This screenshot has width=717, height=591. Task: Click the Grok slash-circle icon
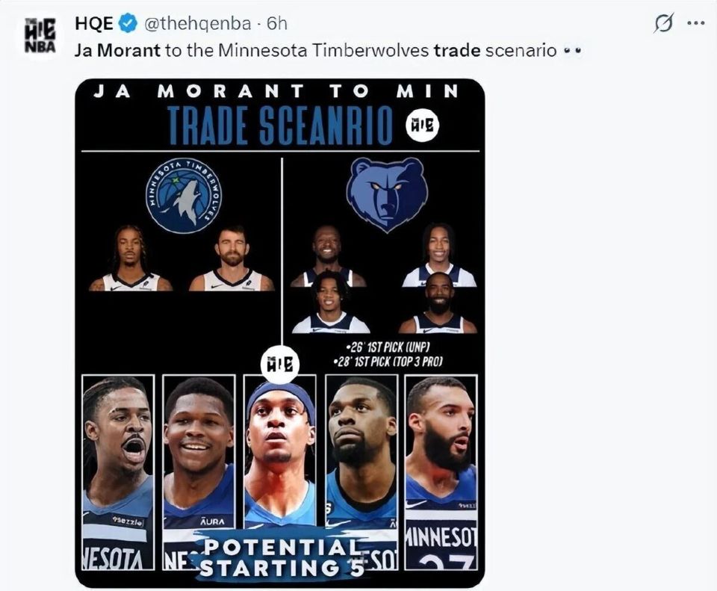tap(663, 23)
